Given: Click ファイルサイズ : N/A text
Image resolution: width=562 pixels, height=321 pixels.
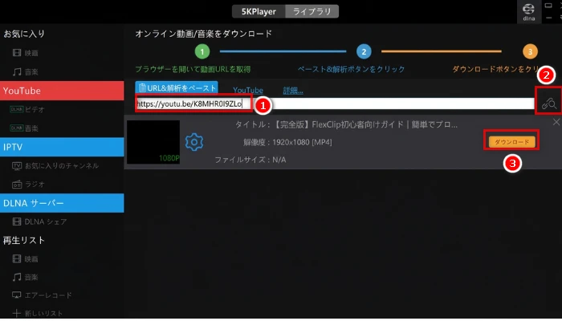Looking at the screenshot, I should click(x=250, y=160).
